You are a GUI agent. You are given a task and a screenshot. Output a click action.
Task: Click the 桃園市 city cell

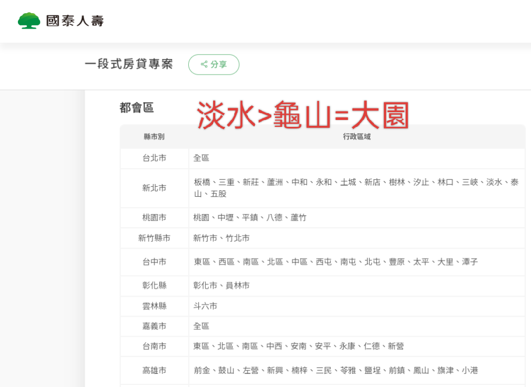[154, 217]
